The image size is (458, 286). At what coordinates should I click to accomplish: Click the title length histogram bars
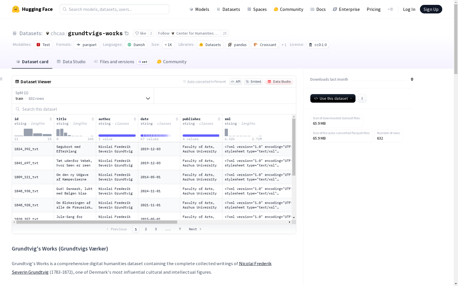(75, 132)
